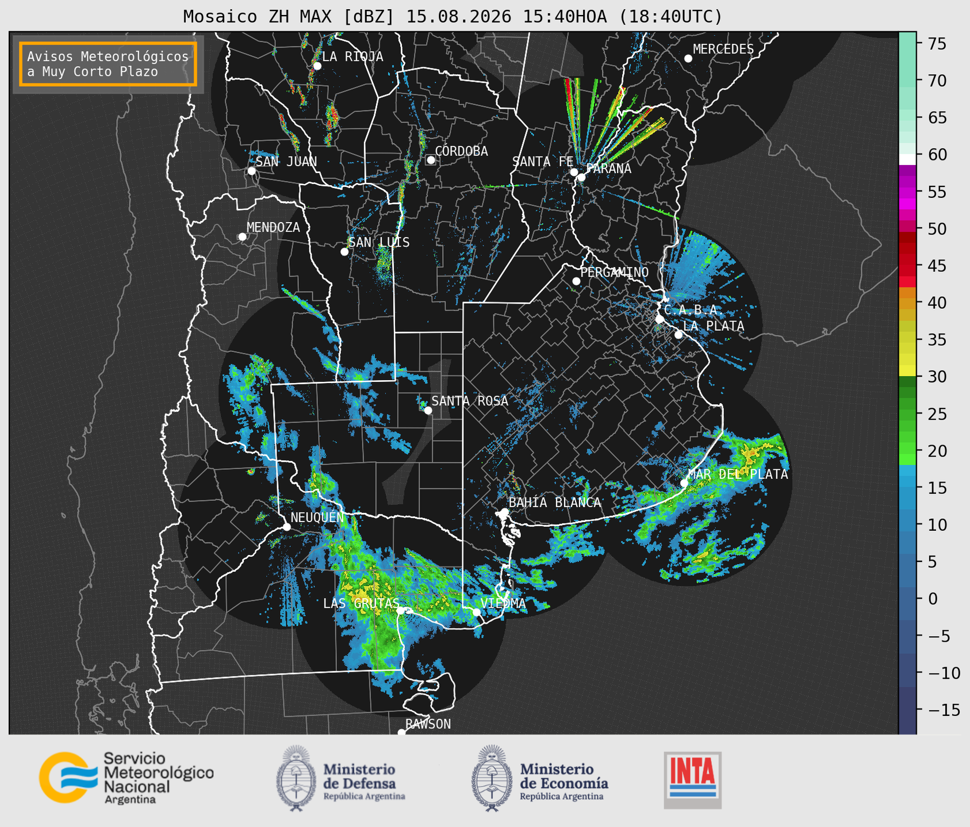Click the green 25 dBZ colorbar segment
970x827 pixels.
click(x=907, y=413)
